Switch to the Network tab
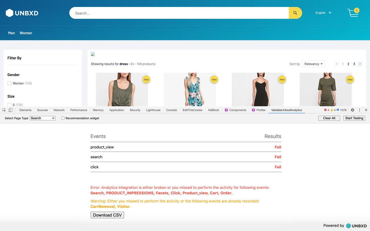 pos(59,110)
